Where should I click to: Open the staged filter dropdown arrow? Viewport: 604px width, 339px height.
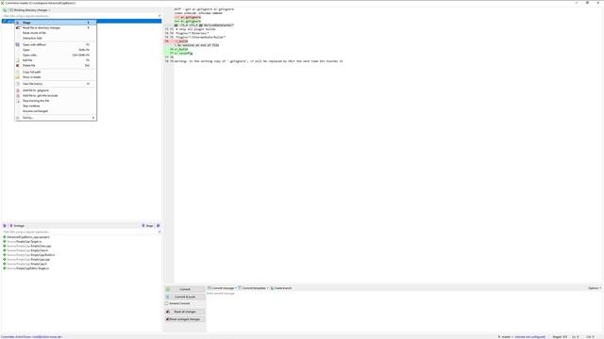(x=159, y=232)
